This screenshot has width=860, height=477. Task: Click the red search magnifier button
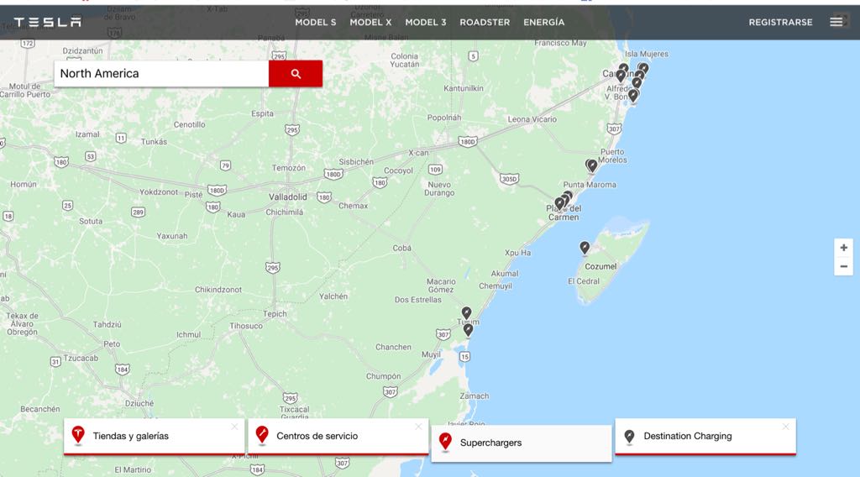(x=296, y=74)
